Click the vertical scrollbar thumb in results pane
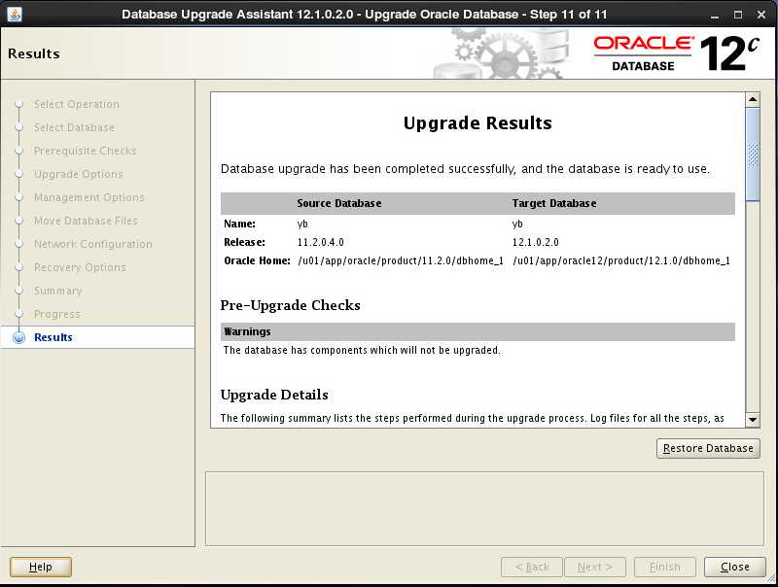The height and width of the screenshot is (587, 778). 753,155
